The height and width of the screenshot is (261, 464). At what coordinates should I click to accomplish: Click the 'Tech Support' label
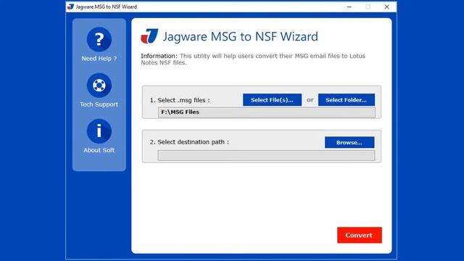tap(99, 104)
